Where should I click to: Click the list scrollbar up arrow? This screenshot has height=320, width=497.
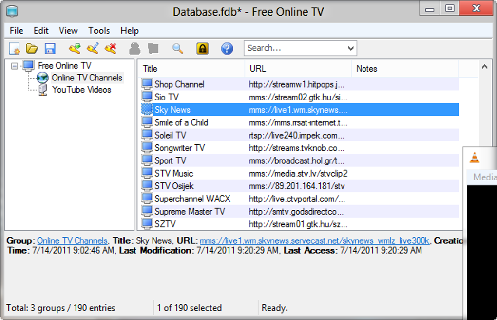[484, 67]
